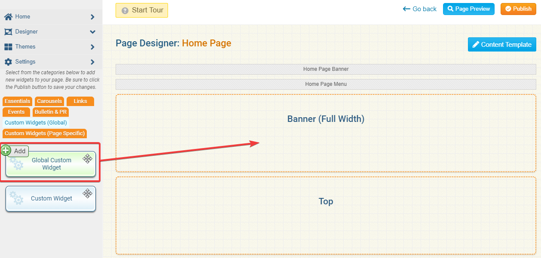The width and height of the screenshot is (541, 258).
Task: Click move handle on Global Custom Widget
Action: tap(88, 159)
